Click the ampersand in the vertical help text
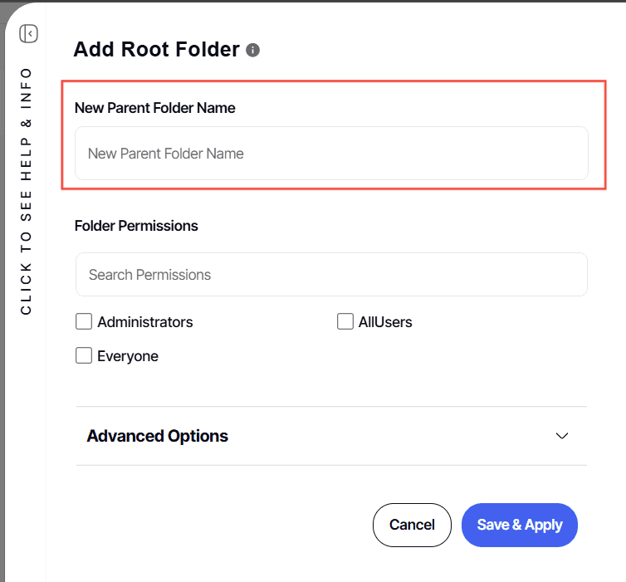 click(x=27, y=124)
